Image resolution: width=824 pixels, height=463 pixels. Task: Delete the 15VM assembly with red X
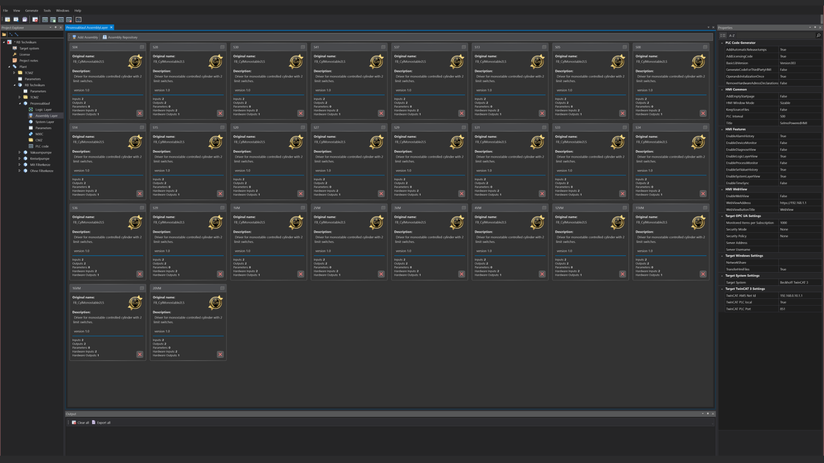click(x=703, y=274)
